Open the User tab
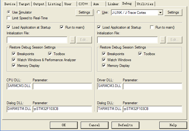This screenshot has height=131, width=189. point(70,4)
